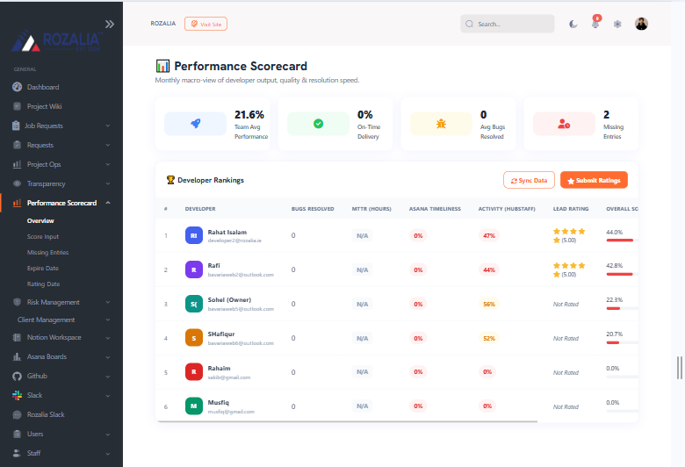The height and width of the screenshot is (467, 685).
Task: Click Rafi's 42.8% score progress bar
Action: [x=622, y=274]
